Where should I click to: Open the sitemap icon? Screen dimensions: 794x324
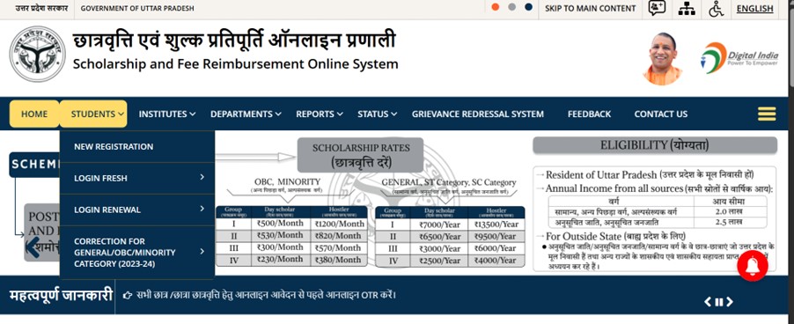point(687,9)
